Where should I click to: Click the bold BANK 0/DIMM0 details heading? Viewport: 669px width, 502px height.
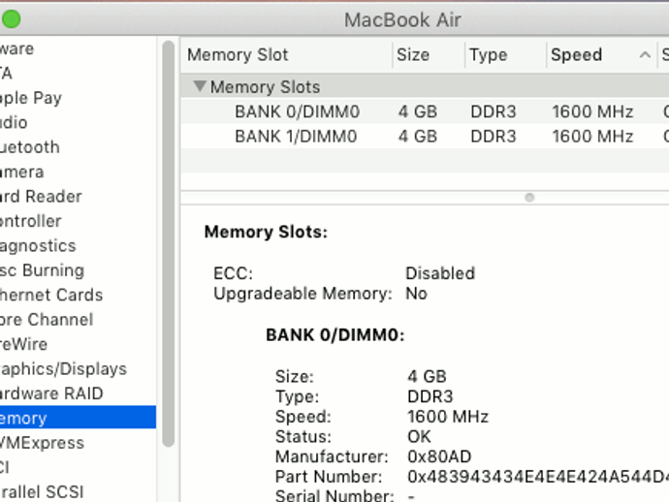(334, 335)
